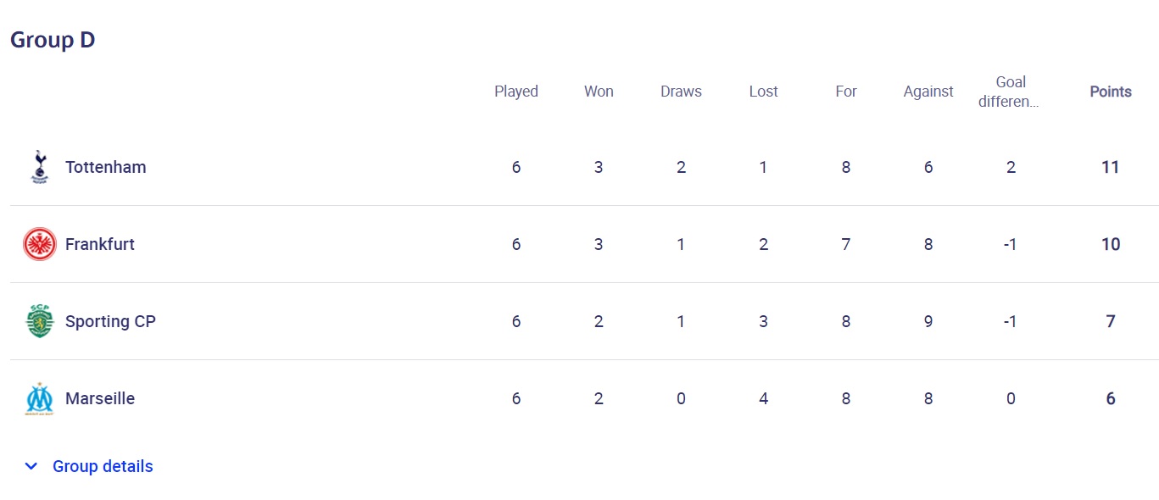
Task: Select the Marseille team name
Action: (x=99, y=398)
